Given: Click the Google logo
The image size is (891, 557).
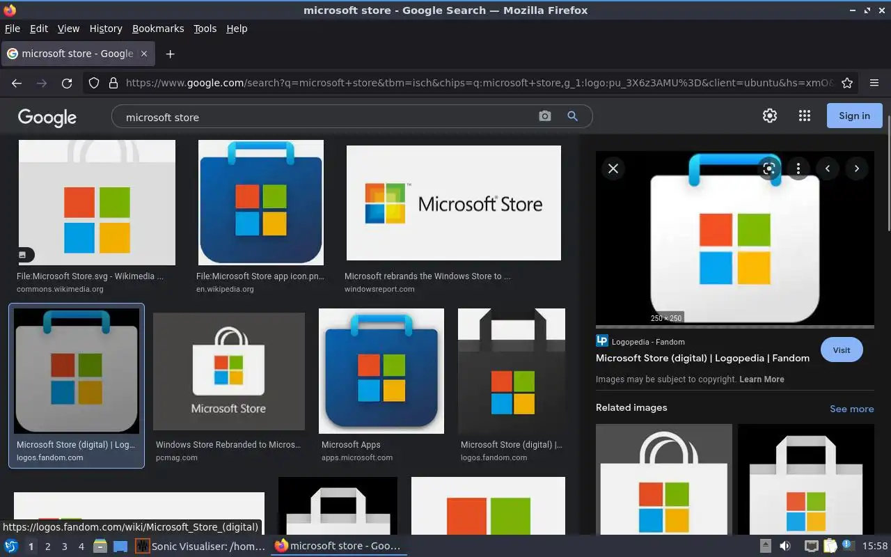Looking at the screenshot, I should (47, 117).
